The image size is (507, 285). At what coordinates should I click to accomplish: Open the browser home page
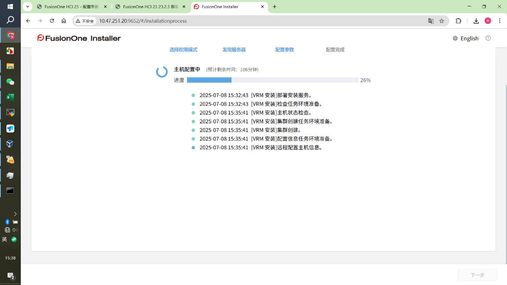64,21
